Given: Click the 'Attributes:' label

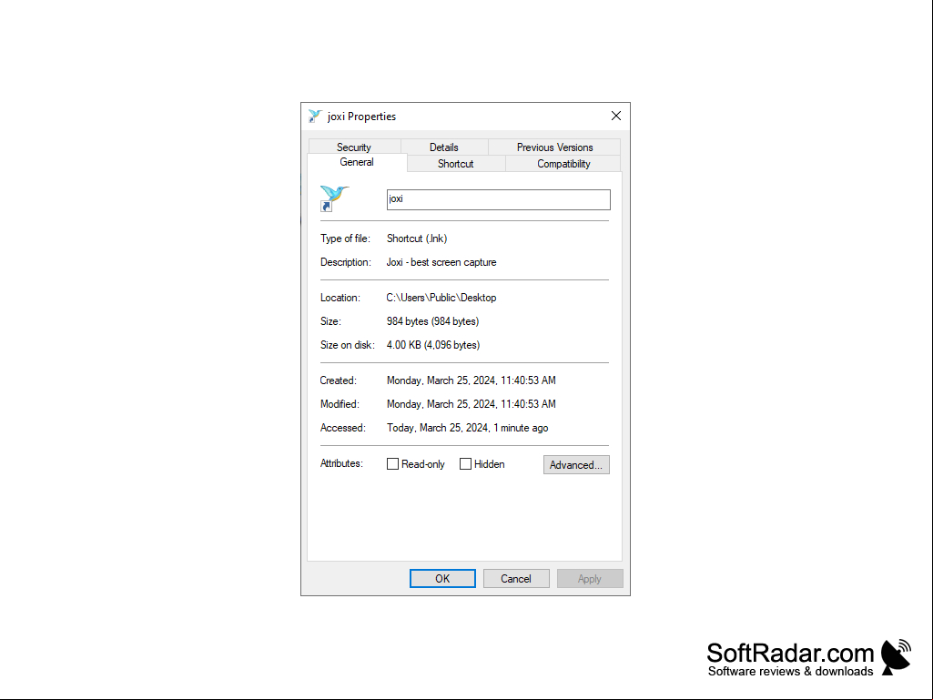Looking at the screenshot, I should pyautogui.click(x=341, y=463).
